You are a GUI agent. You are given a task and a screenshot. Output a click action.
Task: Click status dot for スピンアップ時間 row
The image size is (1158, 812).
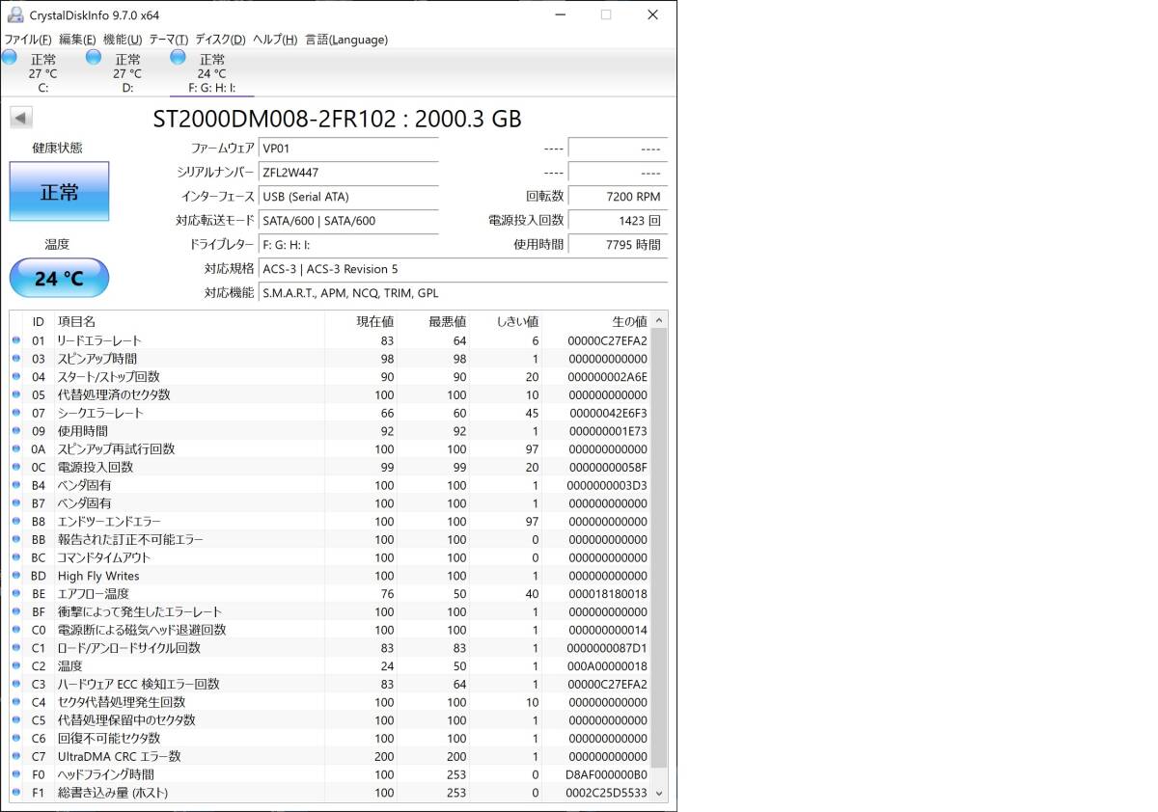(15, 359)
